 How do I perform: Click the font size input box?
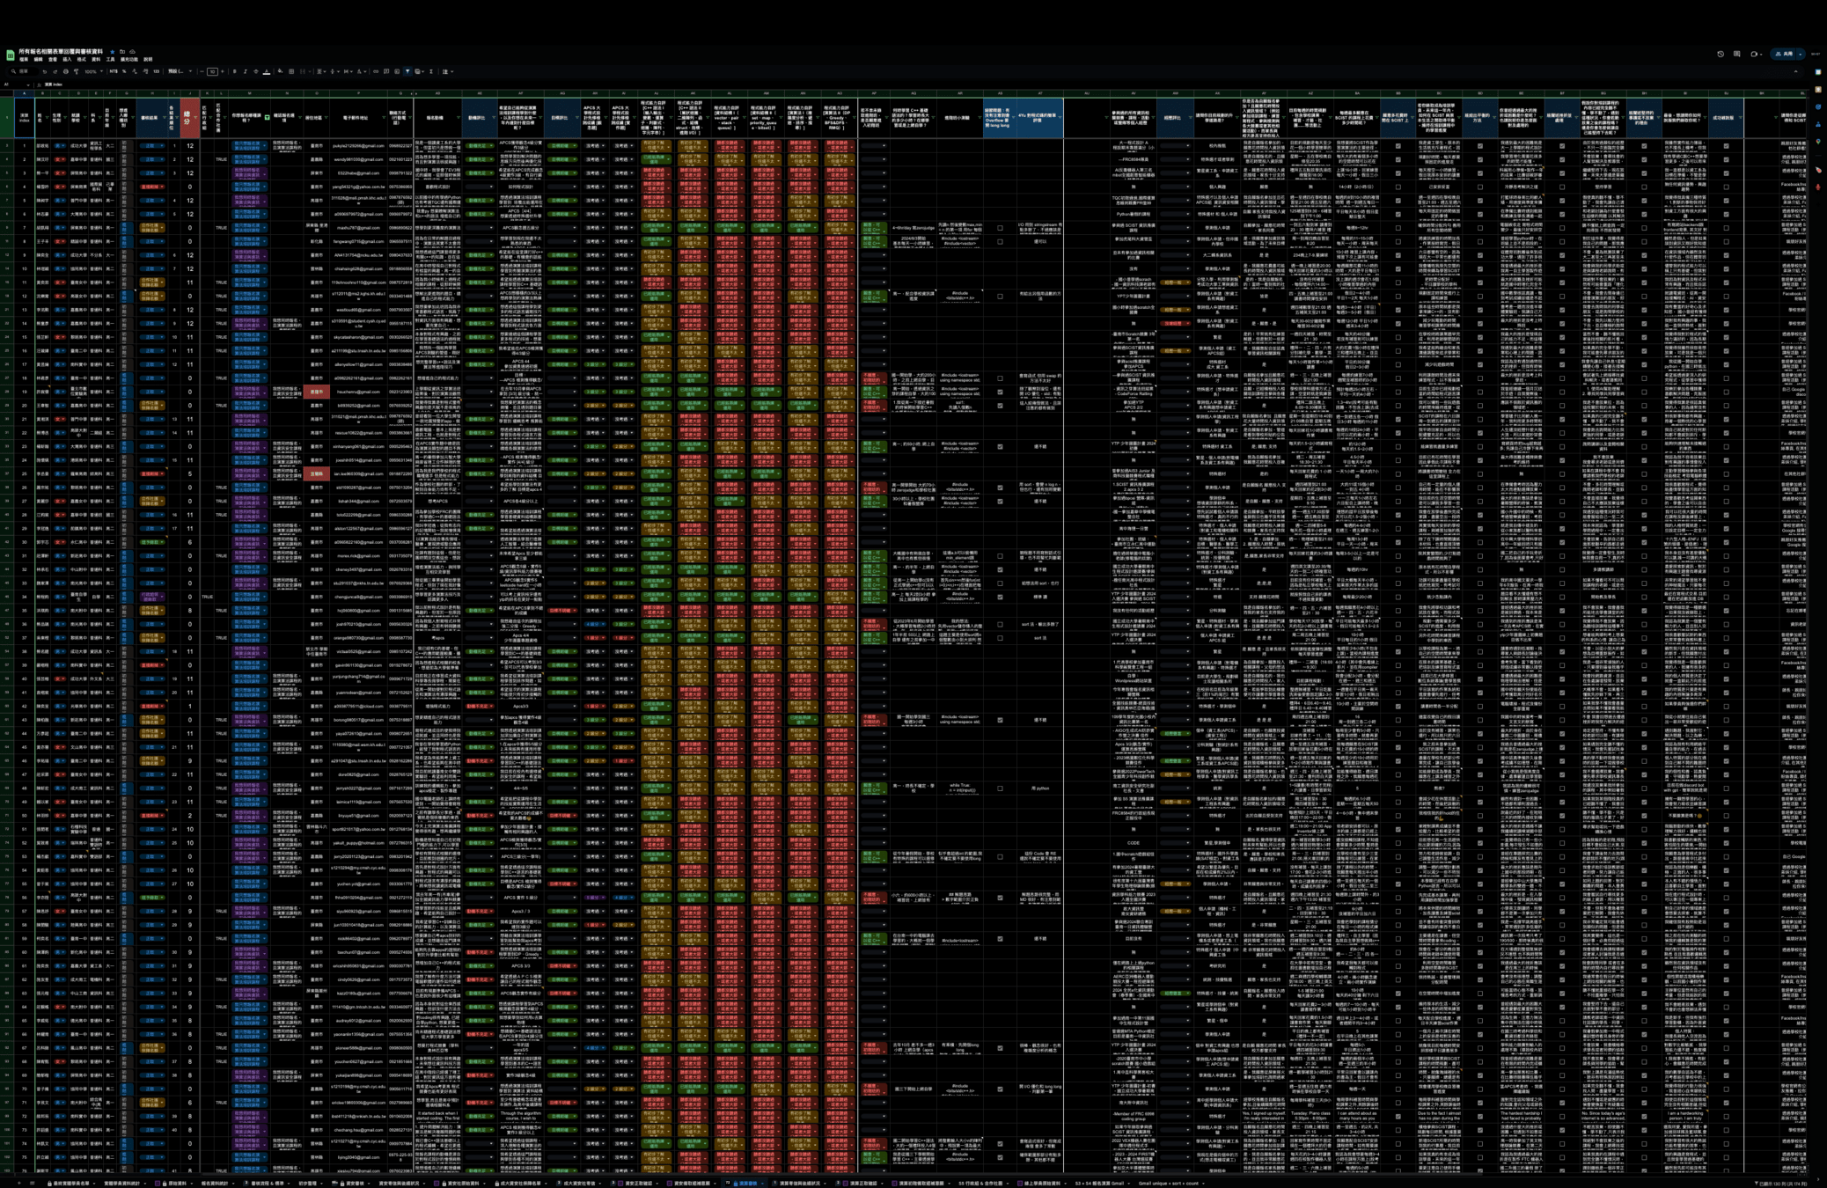coord(212,71)
